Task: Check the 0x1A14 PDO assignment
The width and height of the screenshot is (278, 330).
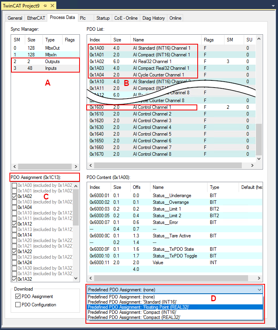Action: (15, 235)
